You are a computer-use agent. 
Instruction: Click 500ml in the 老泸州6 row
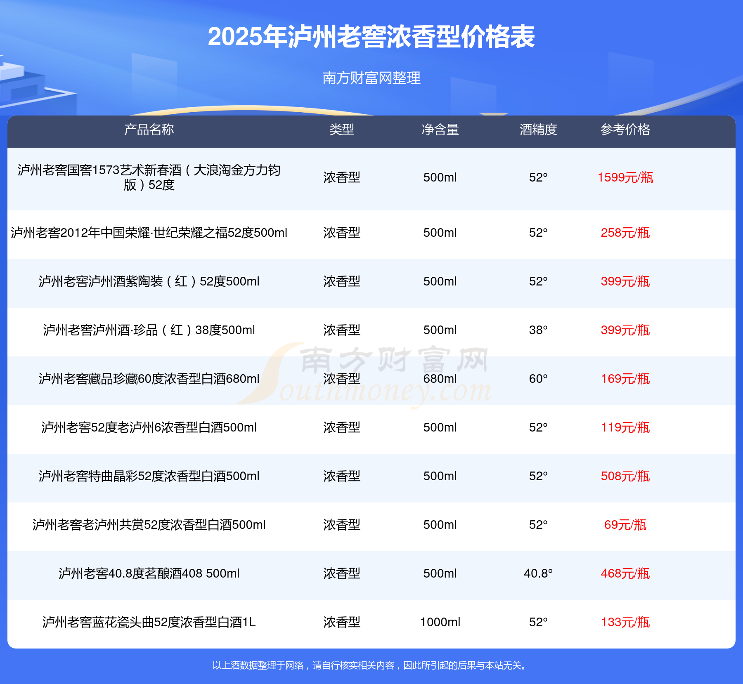pos(440,427)
